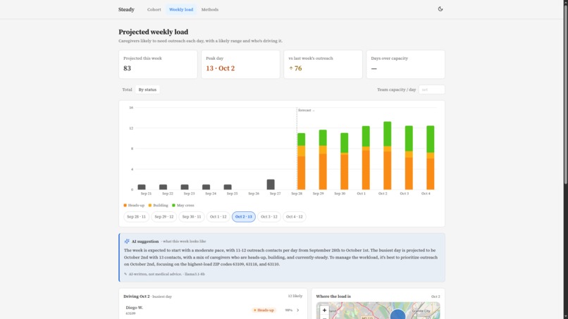The width and height of the screenshot is (568, 319).
Task: Click the blue load bubble on map
Action: (397, 314)
